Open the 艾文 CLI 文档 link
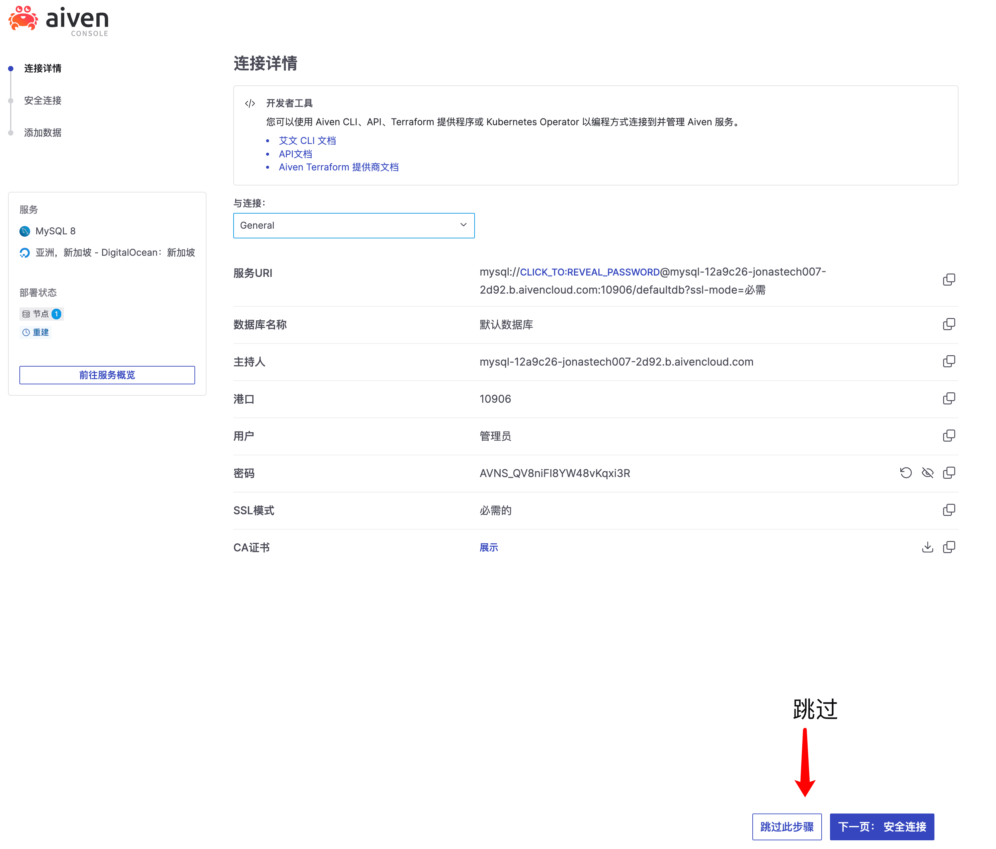This screenshot has height=849, width=996. click(x=307, y=140)
